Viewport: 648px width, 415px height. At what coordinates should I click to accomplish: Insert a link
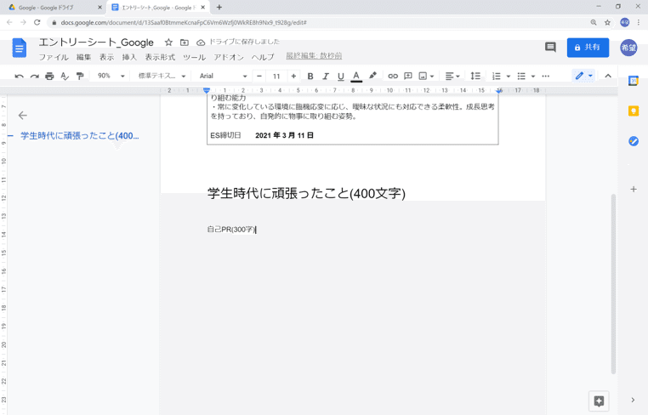(393, 76)
